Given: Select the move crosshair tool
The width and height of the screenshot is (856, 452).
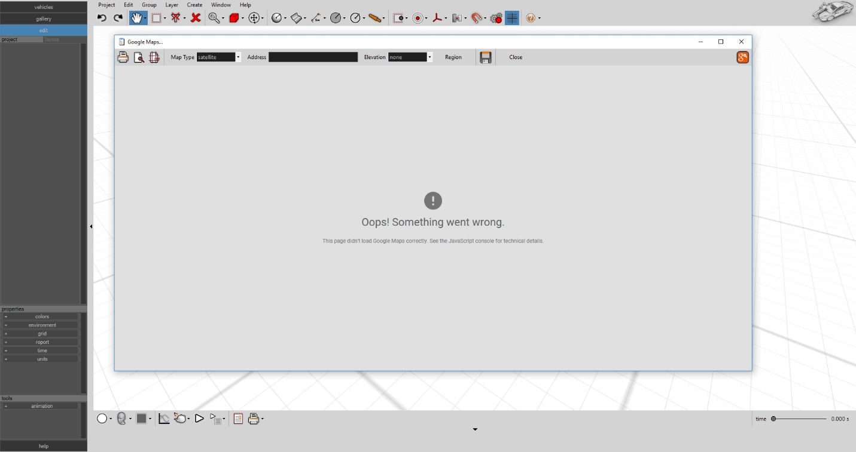Looking at the screenshot, I should point(254,19).
